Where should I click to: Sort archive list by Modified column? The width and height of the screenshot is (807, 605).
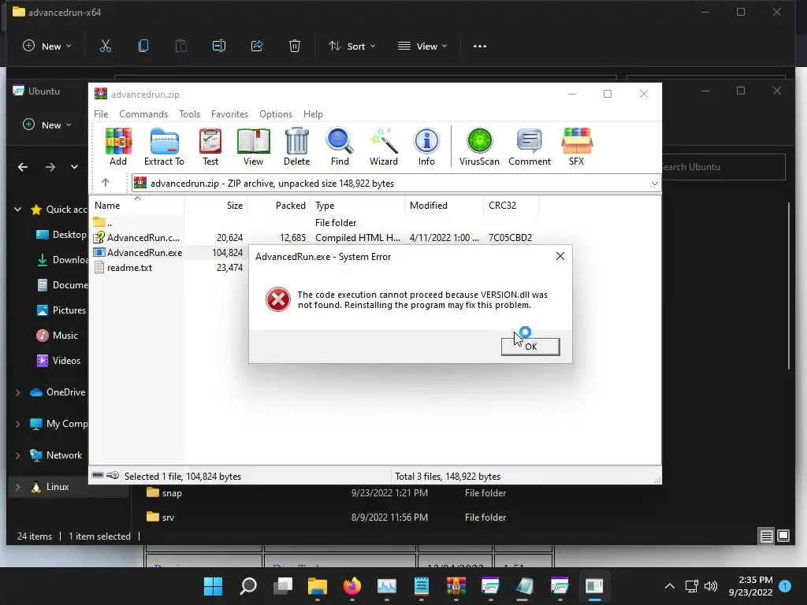(444, 206)
